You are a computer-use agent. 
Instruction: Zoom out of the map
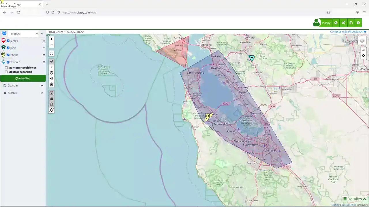[x=52, y=45]
